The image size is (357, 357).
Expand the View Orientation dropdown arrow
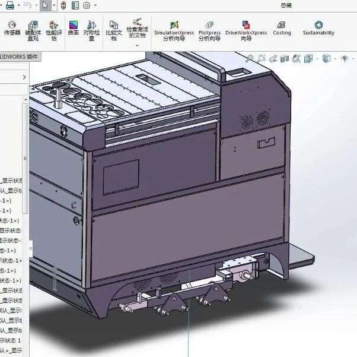[317, 59]
